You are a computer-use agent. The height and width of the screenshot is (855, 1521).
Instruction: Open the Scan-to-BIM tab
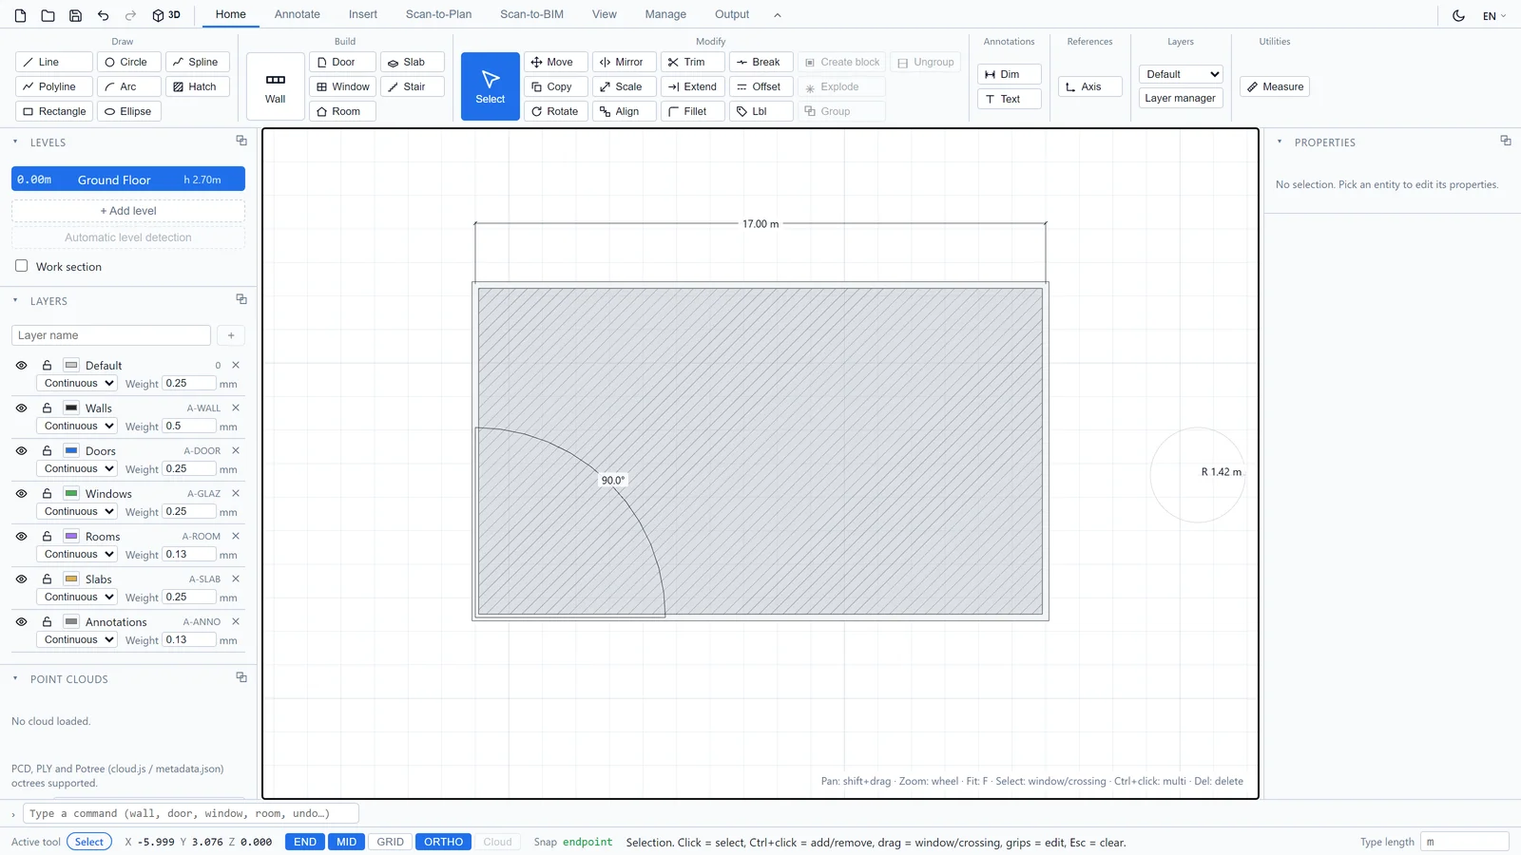point(531,14)
